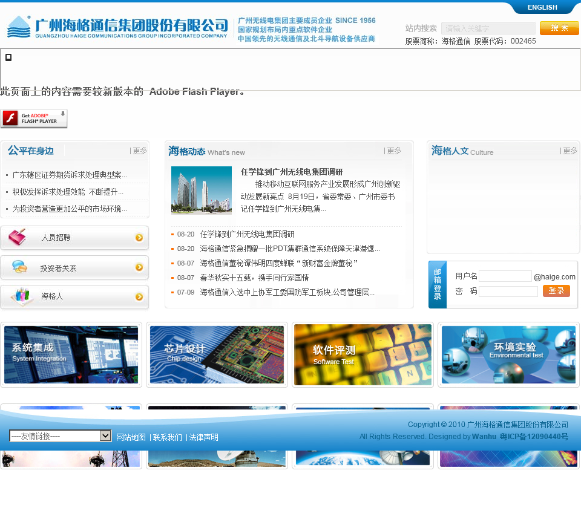Viewport: 581px width, 528px height.
Task: Click the 公平在身边 section heading
Action: (31, 151)
